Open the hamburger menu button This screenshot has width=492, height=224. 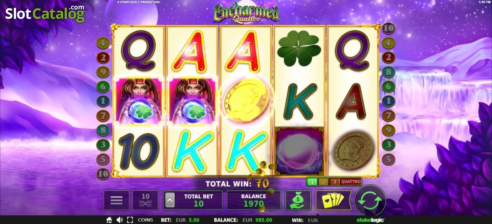click(116, 200)
